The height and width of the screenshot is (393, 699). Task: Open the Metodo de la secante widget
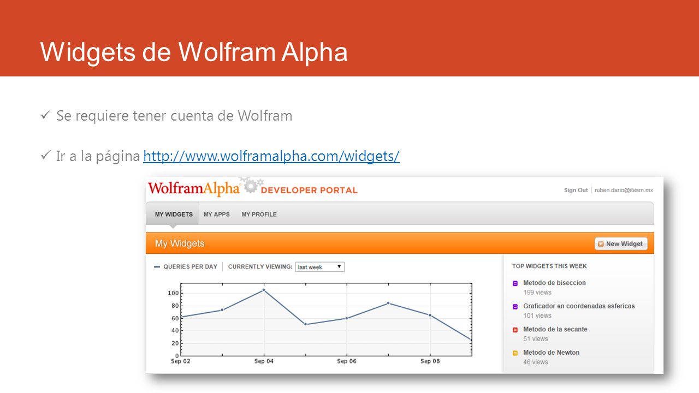(x=555, y=329)
